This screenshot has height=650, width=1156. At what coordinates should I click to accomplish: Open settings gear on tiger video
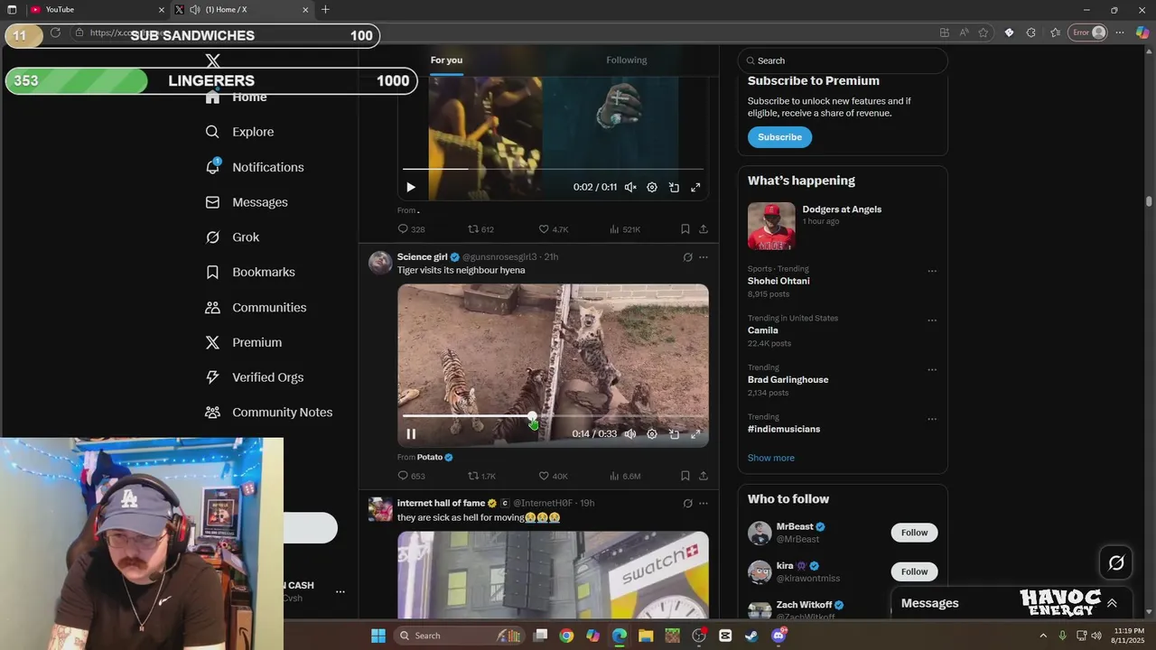pos(652,434)
